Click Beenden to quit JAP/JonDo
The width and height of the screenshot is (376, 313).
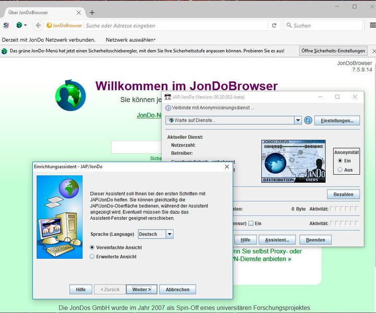[316, 240]
